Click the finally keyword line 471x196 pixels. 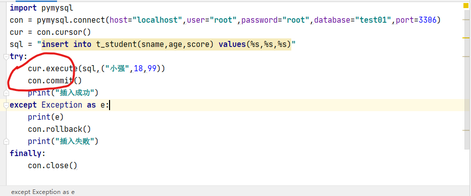click(x=27, y=153)
